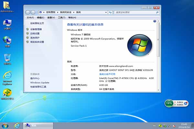194x129 pixels.
Task: Click the GHOST WIN7 SP1 model text
Action: [126, 70]
